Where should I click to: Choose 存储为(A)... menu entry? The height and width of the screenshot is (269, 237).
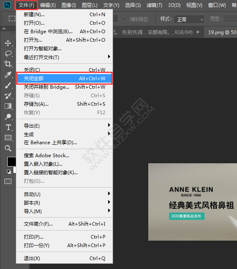pyautogui.click(x=64, y=104)
